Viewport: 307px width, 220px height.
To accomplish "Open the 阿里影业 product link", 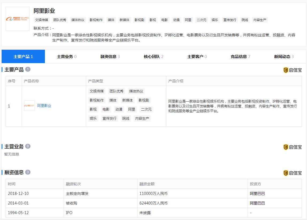I will click(44, 106).
